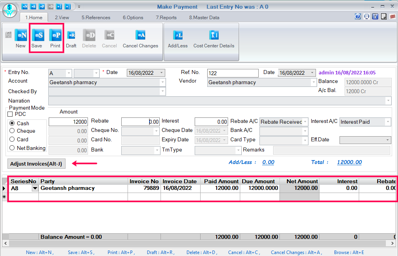Click the Adjust Invoices(Alt-J) button
Viewport: 398px width, 256px height.
[x=36, y=164]
